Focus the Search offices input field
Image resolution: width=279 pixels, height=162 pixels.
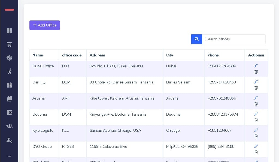tap(233, 39)
